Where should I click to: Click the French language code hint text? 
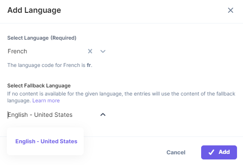coord(50,65)
